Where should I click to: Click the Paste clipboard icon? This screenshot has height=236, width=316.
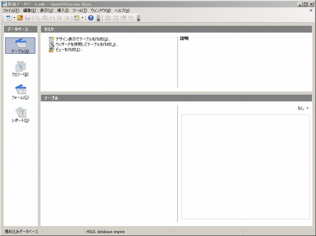(46, 18)
